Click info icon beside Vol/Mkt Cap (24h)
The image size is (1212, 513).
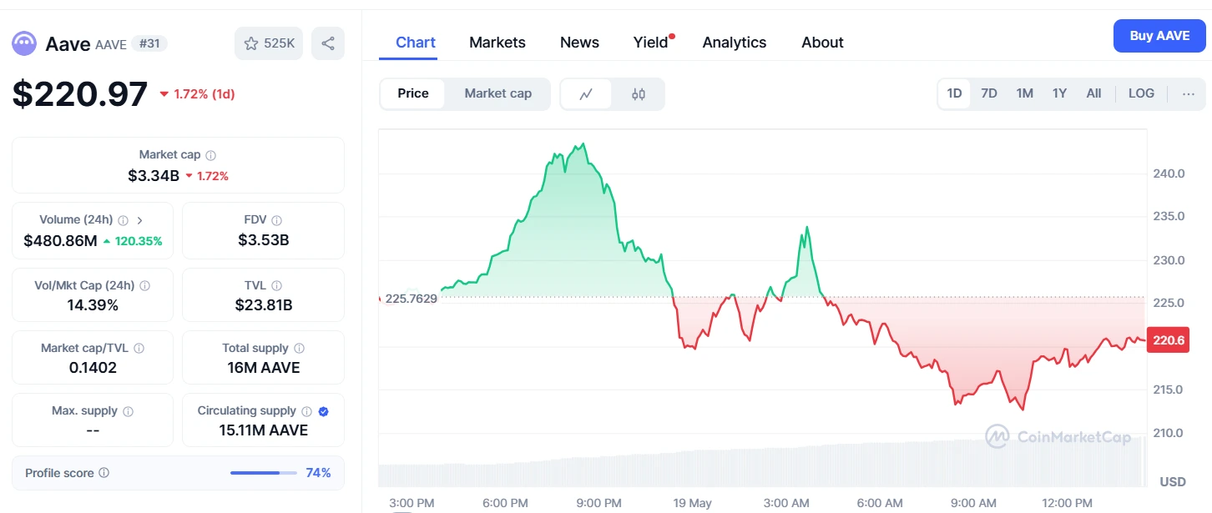tap(145, 285)
